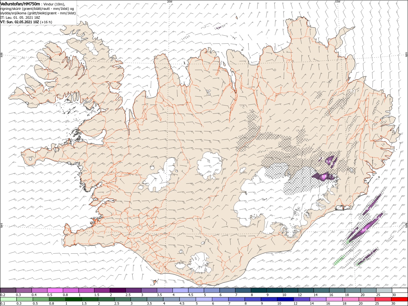Select the bright pink 0.5 swatch, upper row
Screen dimensions: 408x306
55,290
